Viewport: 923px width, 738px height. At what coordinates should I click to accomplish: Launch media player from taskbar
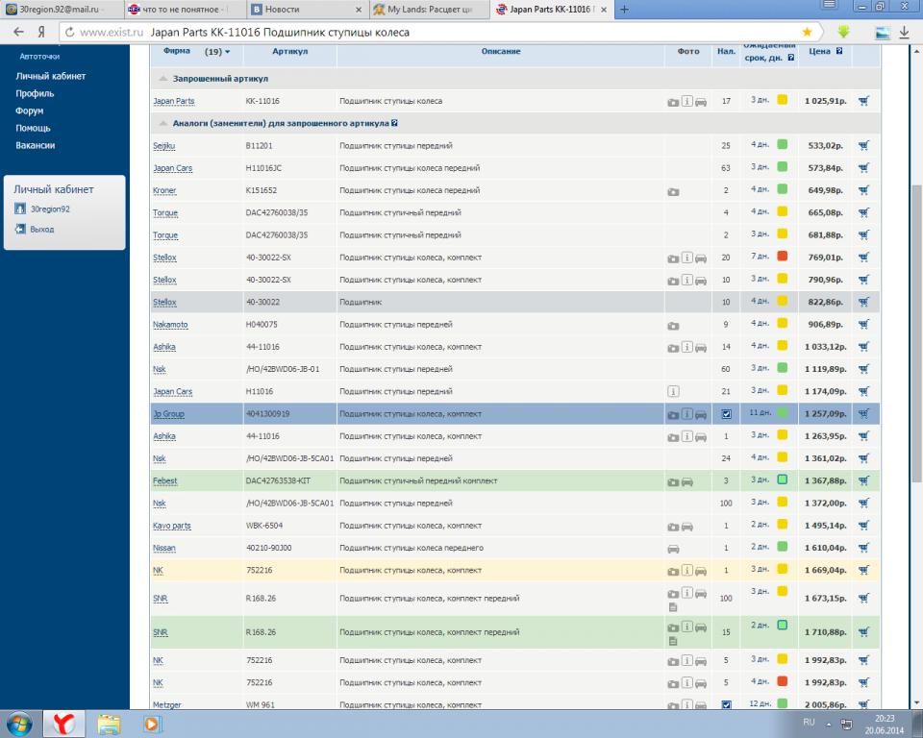151,724
